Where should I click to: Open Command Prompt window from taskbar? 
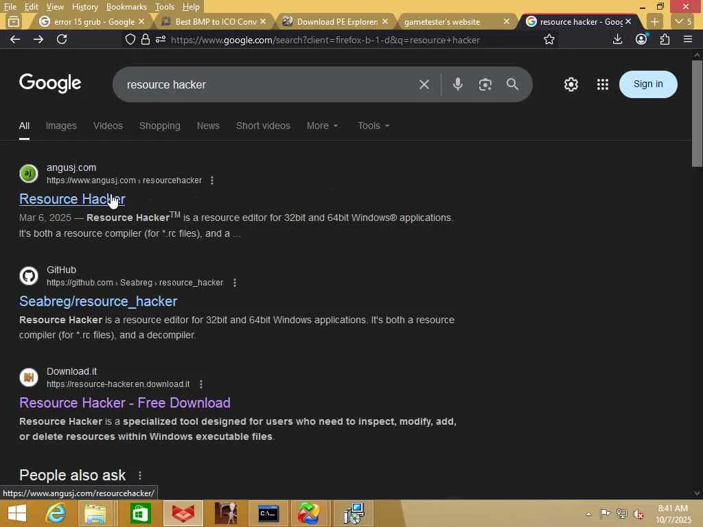[268, 513]
